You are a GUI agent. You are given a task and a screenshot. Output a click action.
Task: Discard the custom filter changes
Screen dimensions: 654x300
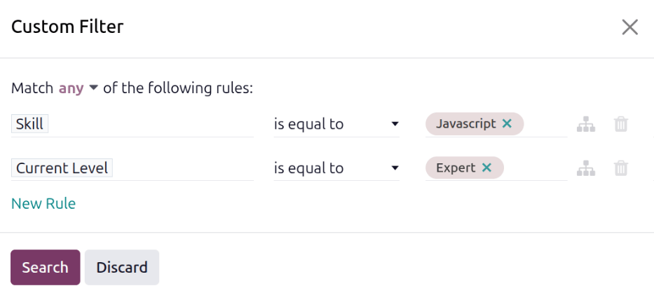click(x=122, y=268)
